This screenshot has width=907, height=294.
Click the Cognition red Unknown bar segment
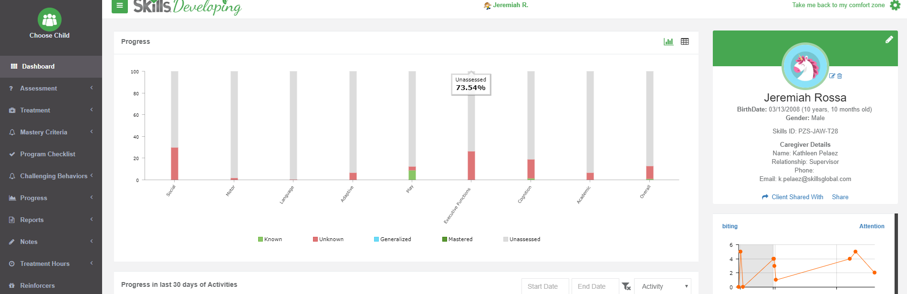coord(531,169)
